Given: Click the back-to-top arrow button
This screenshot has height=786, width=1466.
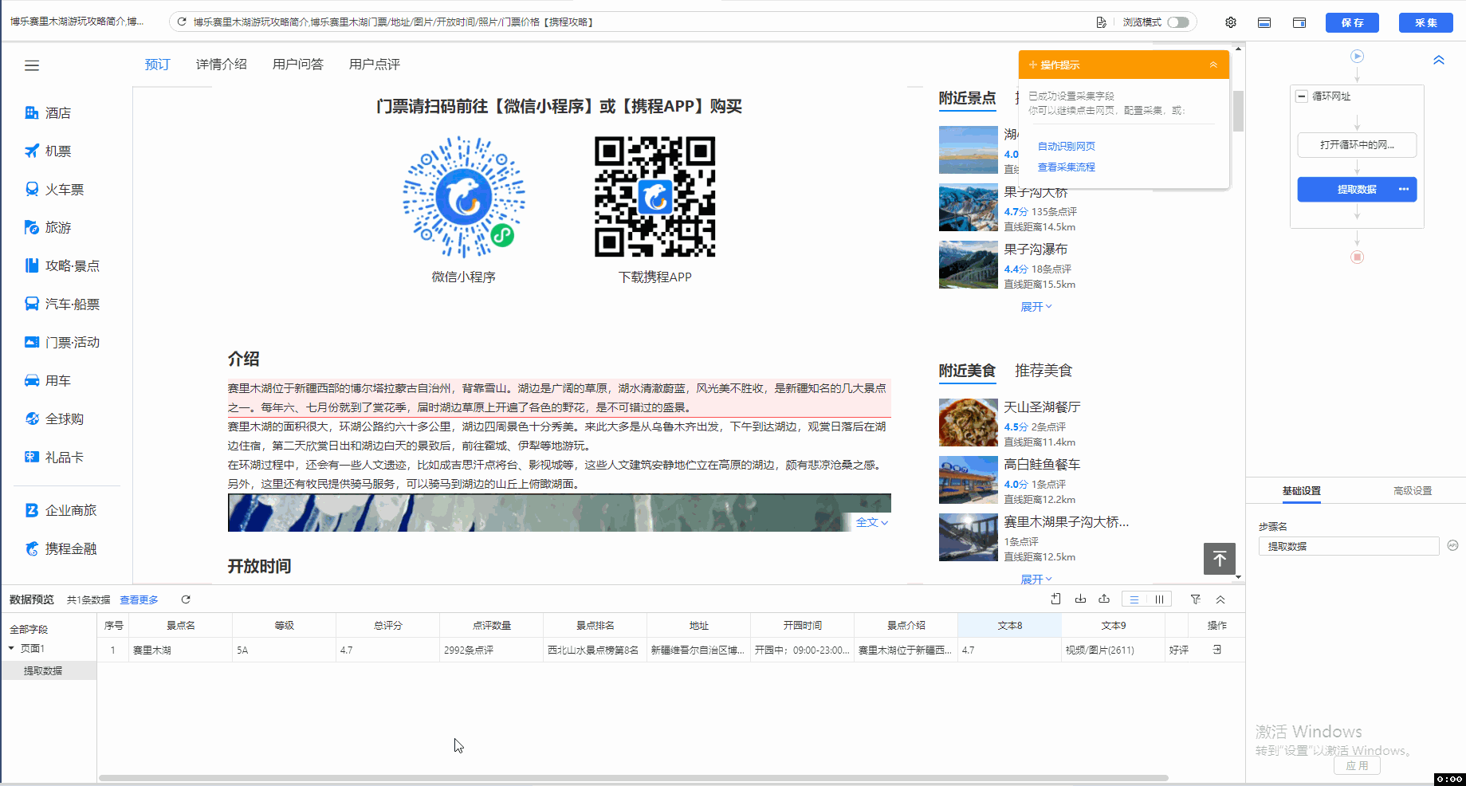Looking at the screenshot, I should point(1220,559).
